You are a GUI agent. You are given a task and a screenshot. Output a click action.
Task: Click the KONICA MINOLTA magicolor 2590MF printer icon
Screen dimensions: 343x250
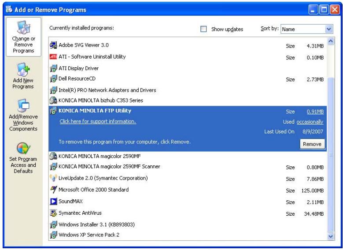(53, 156)
